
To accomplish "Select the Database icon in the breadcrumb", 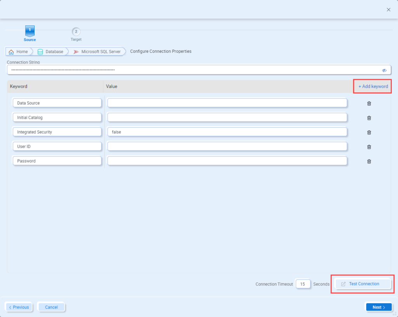I will tap(40, 51).
